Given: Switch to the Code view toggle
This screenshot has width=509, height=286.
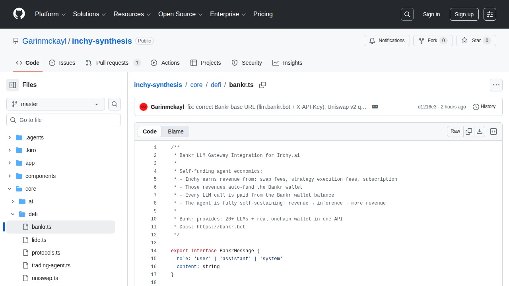Looking at the screenshot, I should [x=150, y=131].
